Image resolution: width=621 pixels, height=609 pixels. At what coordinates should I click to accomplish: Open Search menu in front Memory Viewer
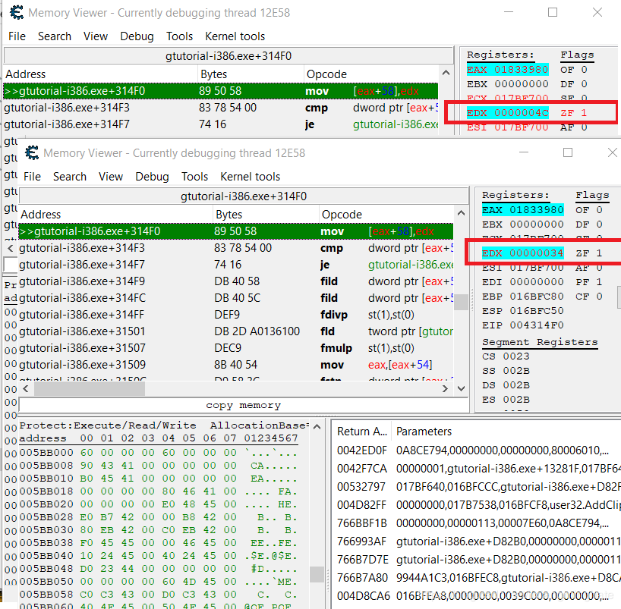(x=70, y=177)
